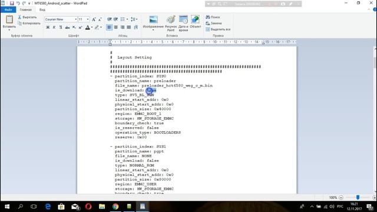
Task: Click the Undo arrow in title bar
Action: click(18, 4)
